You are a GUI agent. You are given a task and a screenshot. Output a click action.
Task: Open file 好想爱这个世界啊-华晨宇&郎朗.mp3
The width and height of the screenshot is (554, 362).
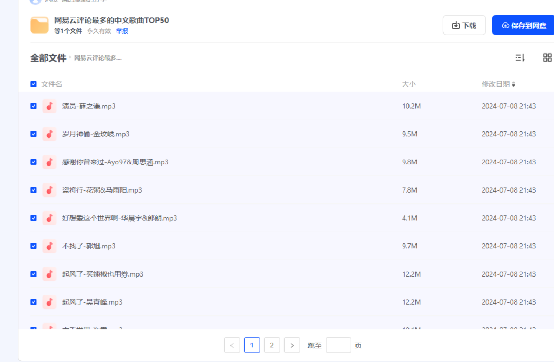coord(120,218)
